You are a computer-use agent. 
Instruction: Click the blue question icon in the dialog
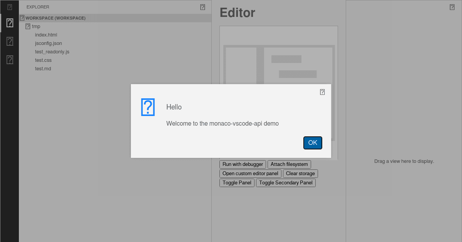[148, 107]
